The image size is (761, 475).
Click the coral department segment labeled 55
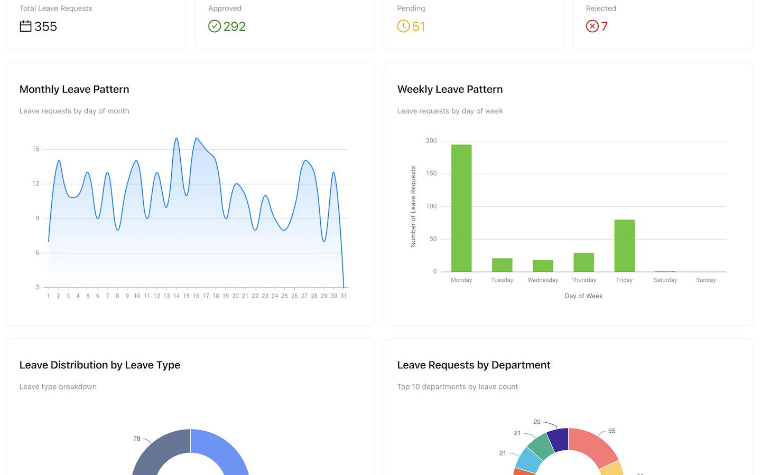(593, 446)
